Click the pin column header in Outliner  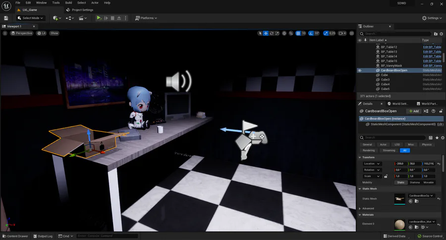[366, 40]
